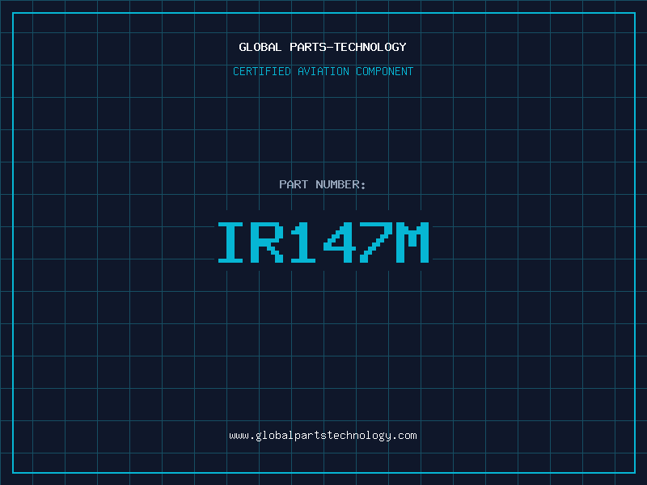The width and height of the screenshot is (647, 485).
Task: Click the .com ending of the URL
Action: pyautogui.click(x=406, y=436)
